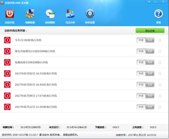This screenshot has width=169, height=139.
Task: Click the 定时关机 3000 V10.07版 copyright text
Action: coord(40,135)
